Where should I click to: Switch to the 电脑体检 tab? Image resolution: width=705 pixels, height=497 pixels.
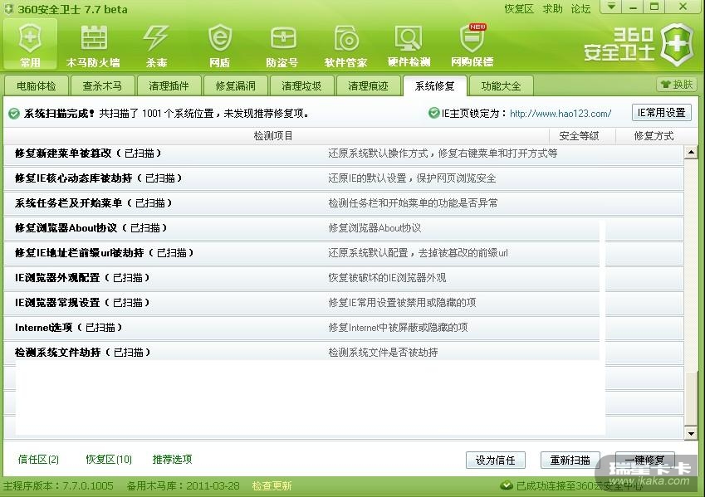pos(36,85)
